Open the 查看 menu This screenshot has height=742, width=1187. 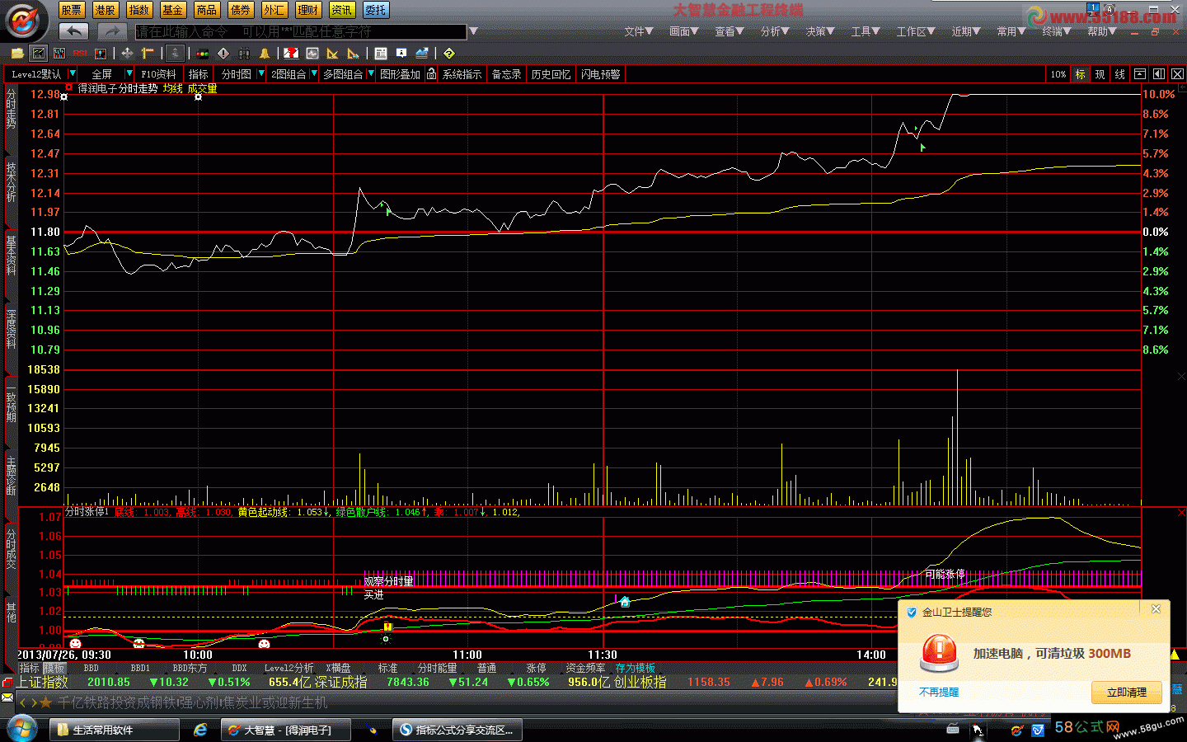pyautogui.click(x=730, y=31)
